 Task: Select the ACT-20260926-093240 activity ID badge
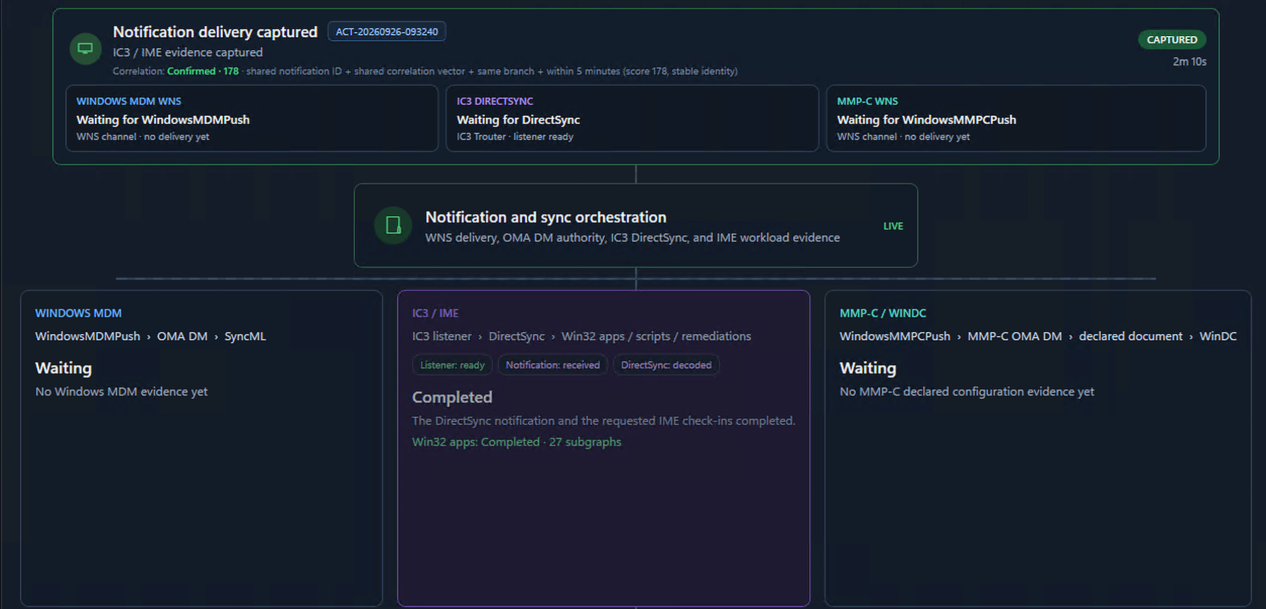(x=387, y=32)
